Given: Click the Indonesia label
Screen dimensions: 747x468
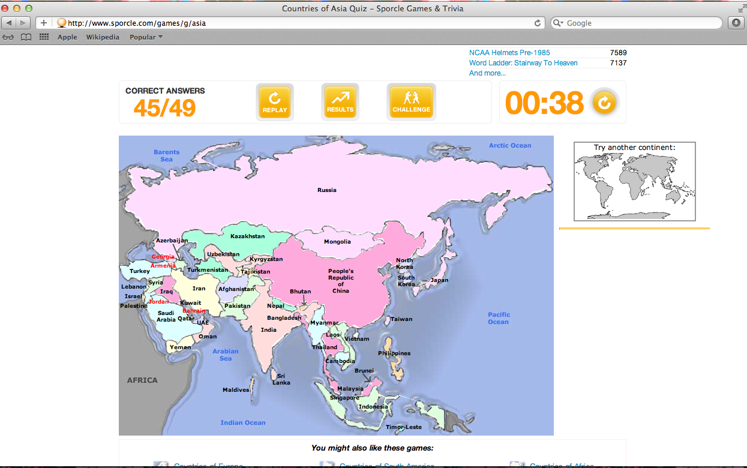Looking at the screenshot, I should pyautogui.click(x=373, y=407).
